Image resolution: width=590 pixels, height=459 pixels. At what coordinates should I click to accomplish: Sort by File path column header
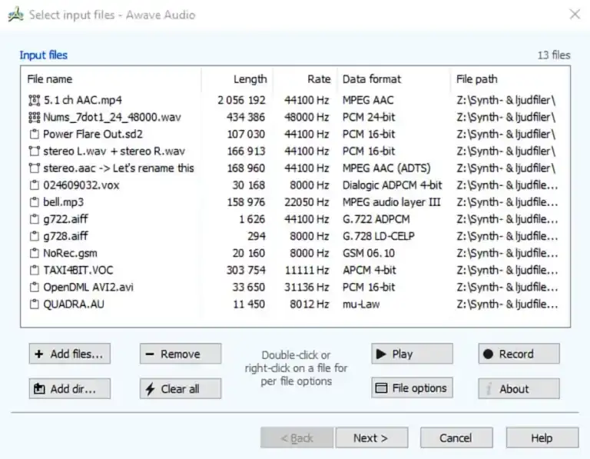coord(510,79)
